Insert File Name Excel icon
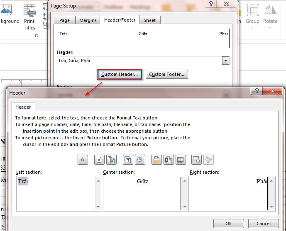Image resolution: width=286 pixels, height=231 pixels. click(x=169, y=160)
